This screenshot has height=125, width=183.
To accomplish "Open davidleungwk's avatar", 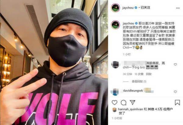I will [115, 92].
